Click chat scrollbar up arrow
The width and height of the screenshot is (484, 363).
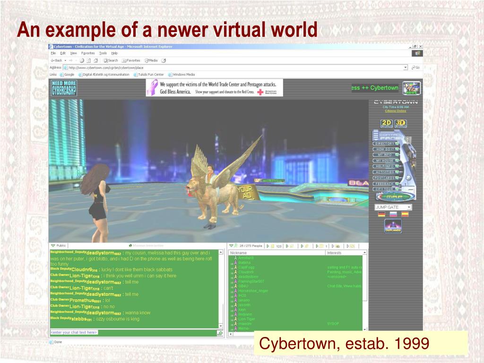(221, 252)
